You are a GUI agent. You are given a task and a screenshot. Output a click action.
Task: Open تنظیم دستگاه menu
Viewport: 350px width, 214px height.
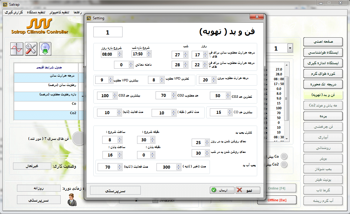click(36, 12)
